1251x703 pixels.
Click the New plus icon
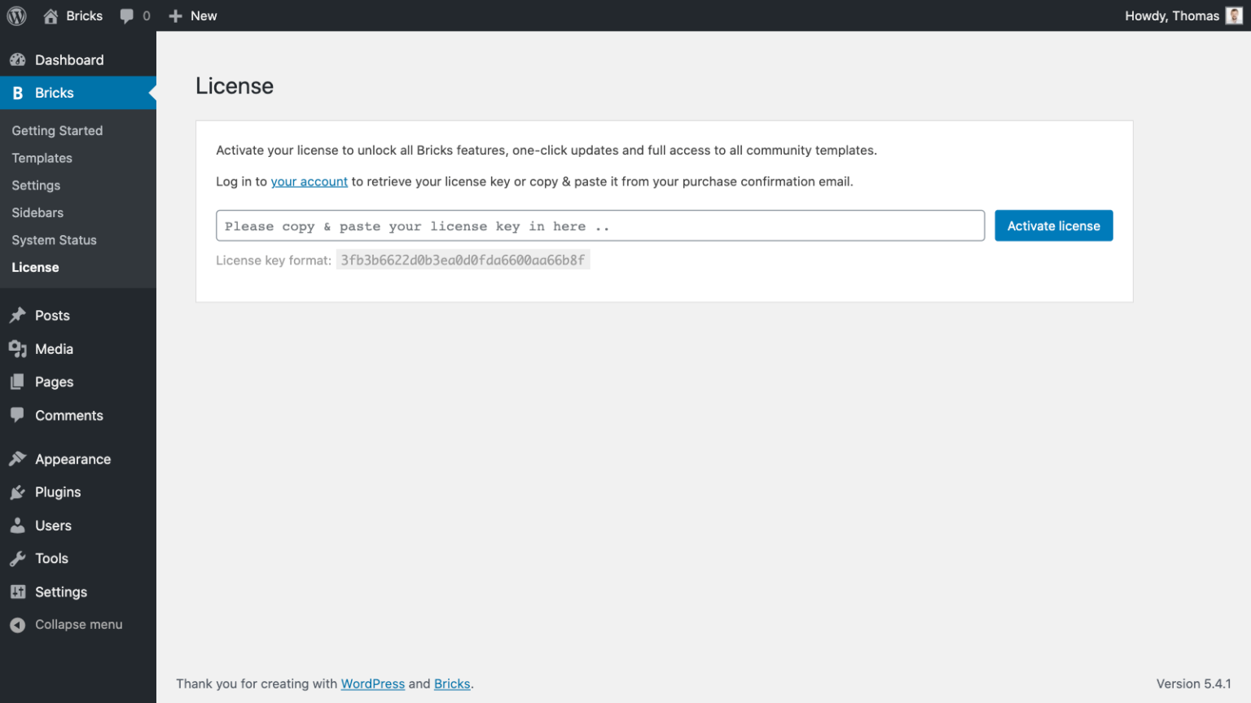pyautogui.click(x=175, y=15)
